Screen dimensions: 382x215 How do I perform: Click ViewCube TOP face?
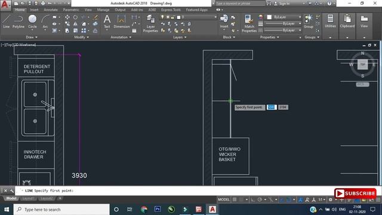coord(362,64)
